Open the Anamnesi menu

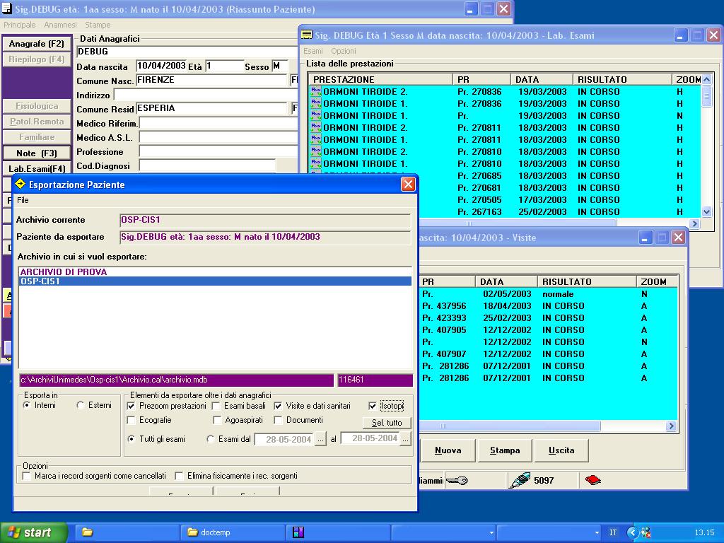pos(60,25)
